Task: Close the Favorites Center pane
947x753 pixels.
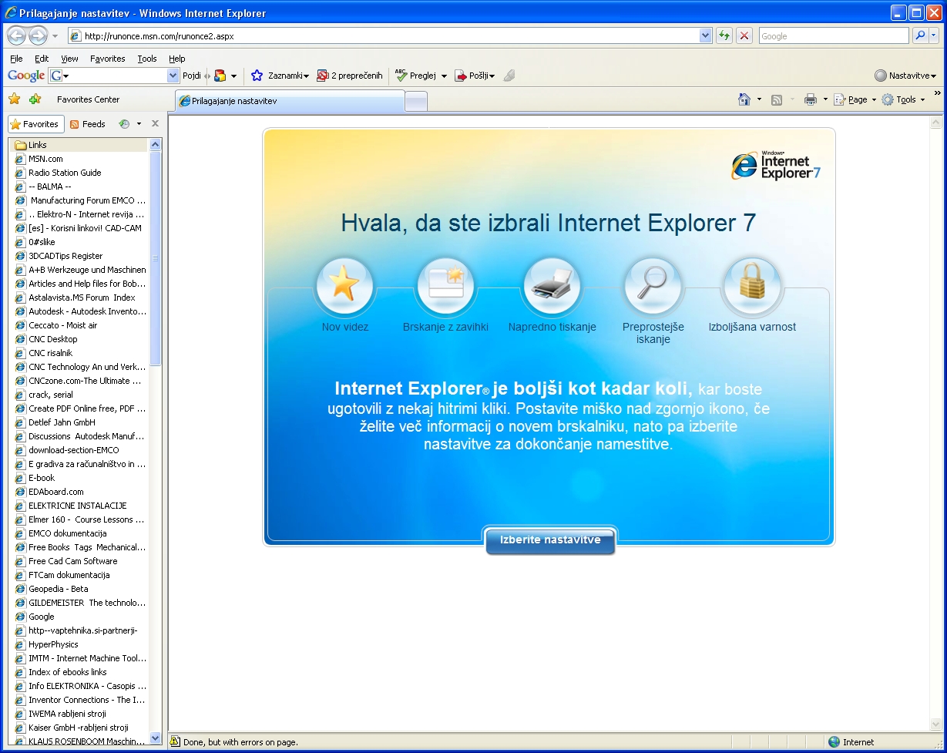Action: (155, 123)
